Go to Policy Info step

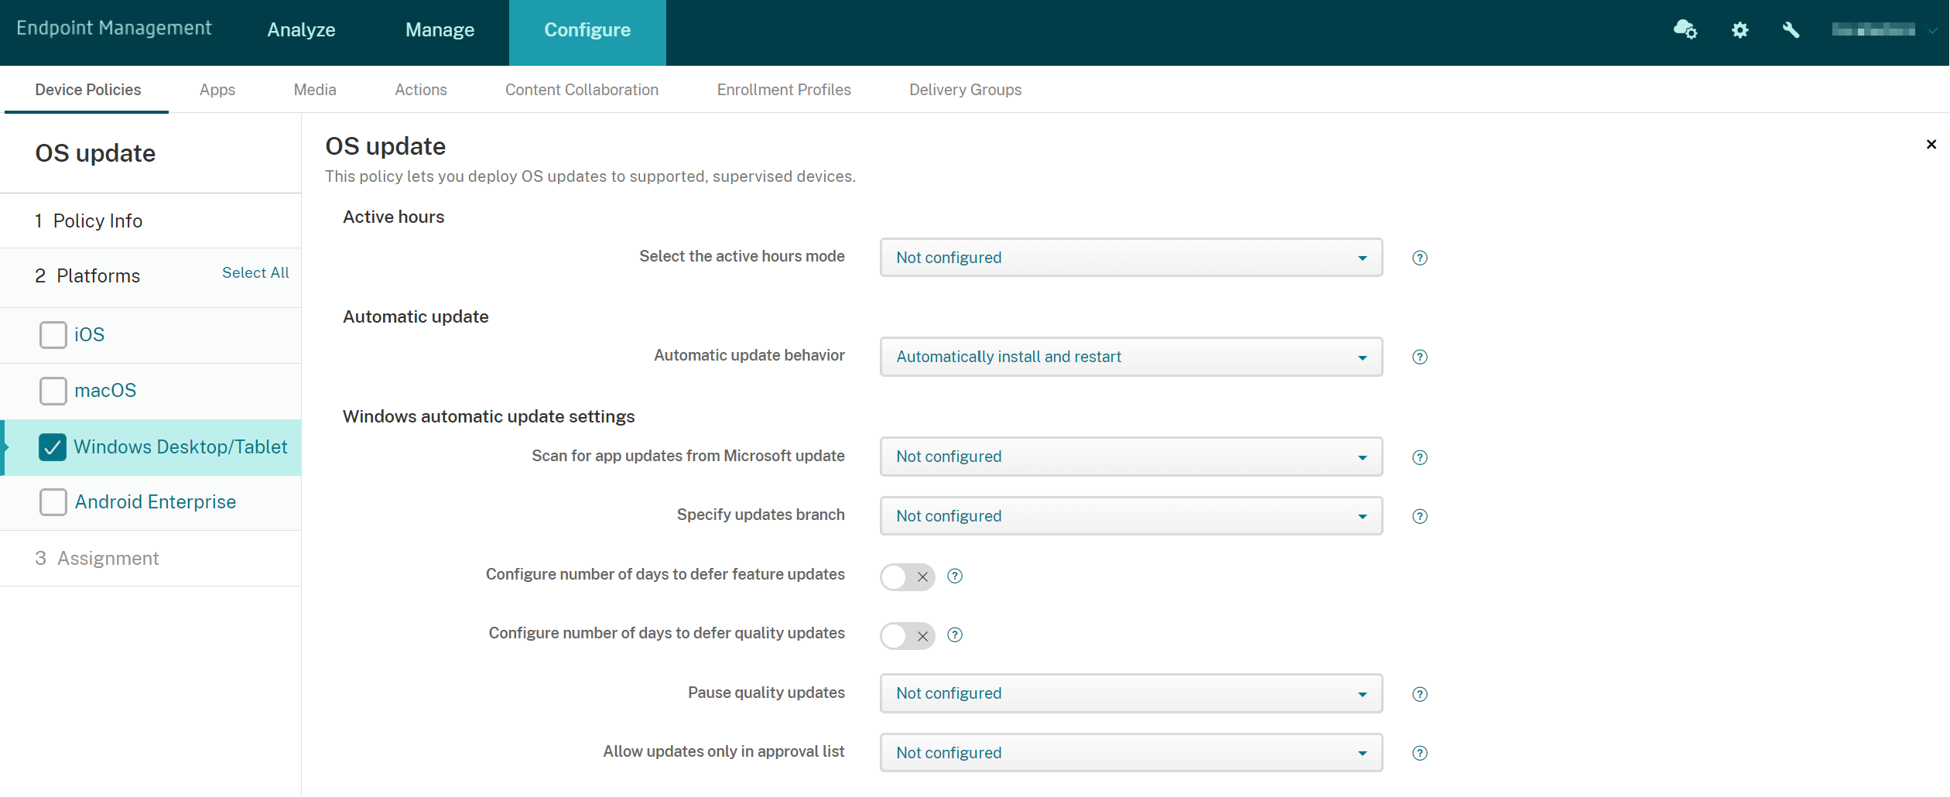pos(97,221)
